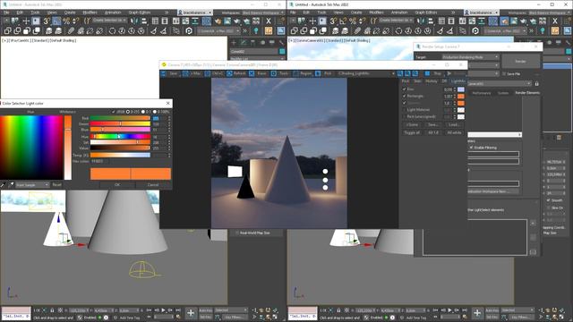
Task: Toggle Save File checkbox in Render Setup
Action: 504,73
